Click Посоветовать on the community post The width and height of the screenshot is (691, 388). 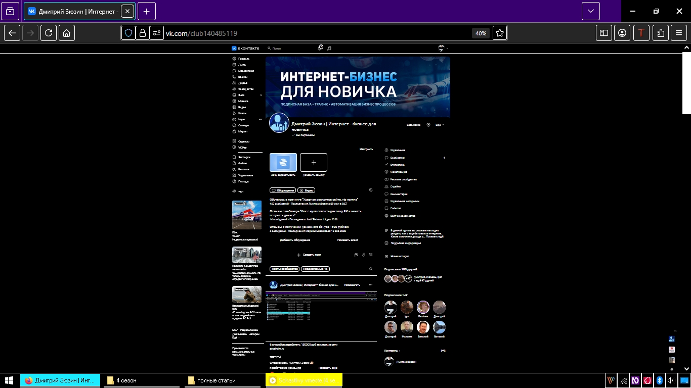(x=352, y=285)
